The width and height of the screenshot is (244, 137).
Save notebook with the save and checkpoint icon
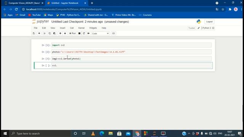click(x=34, y=33)
